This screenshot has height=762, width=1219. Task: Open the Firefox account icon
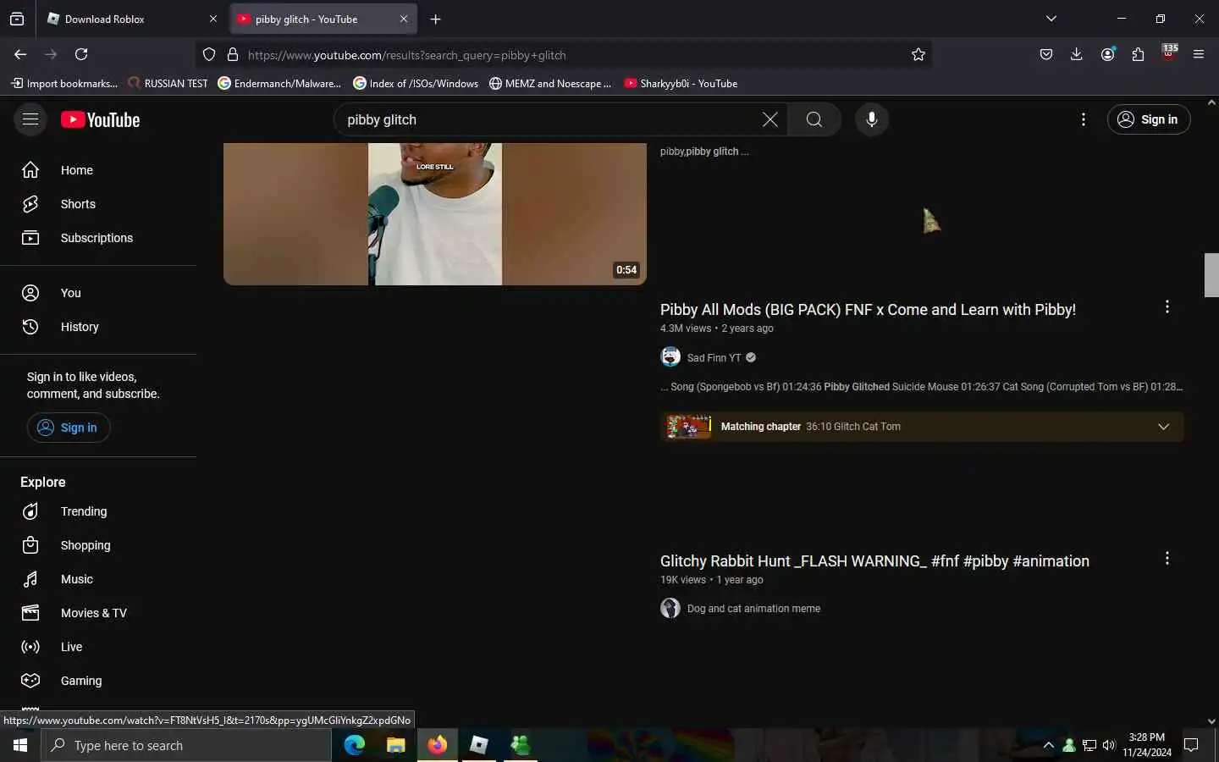pyautogui.click(x=1107, y=54)
